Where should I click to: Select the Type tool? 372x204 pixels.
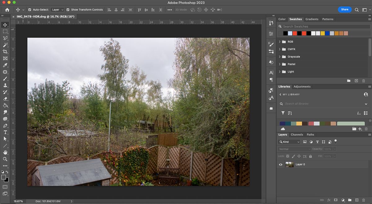tap(5, 132)
